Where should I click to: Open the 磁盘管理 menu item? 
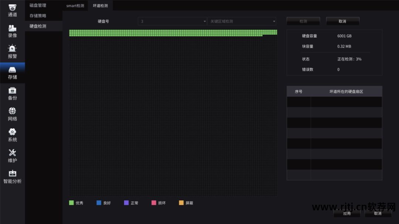[38, 5]
